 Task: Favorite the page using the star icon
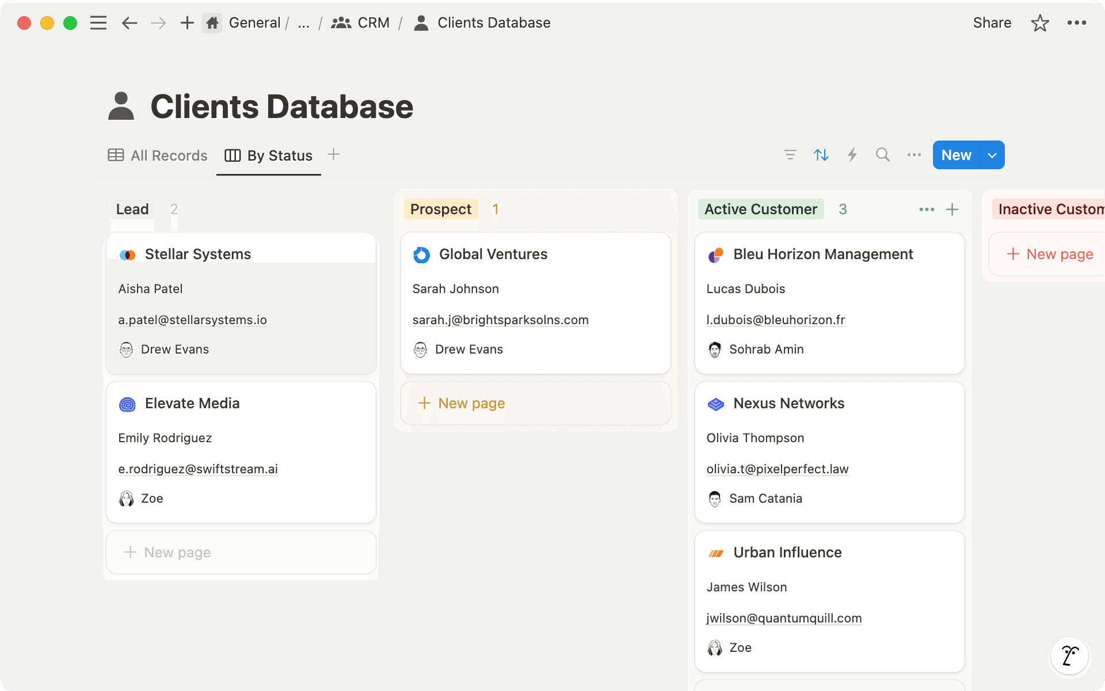(1039, 23)
